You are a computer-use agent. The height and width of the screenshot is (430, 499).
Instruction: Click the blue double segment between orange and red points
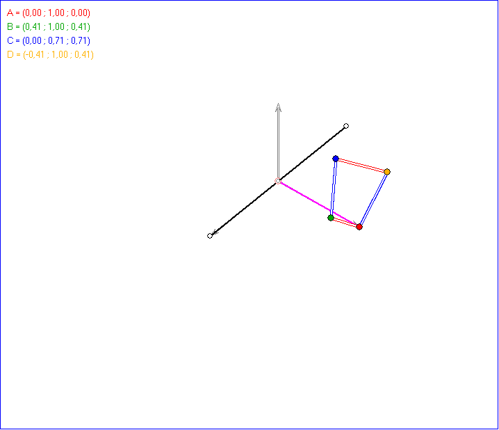point(373,200)
